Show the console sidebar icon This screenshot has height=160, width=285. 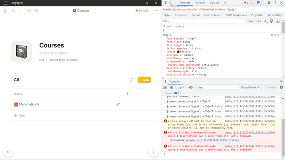(165, 88)
